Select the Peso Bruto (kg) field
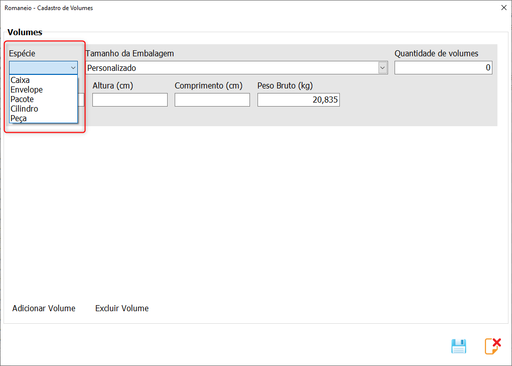This screenshot has width=512, height=366. click(298, 100)
